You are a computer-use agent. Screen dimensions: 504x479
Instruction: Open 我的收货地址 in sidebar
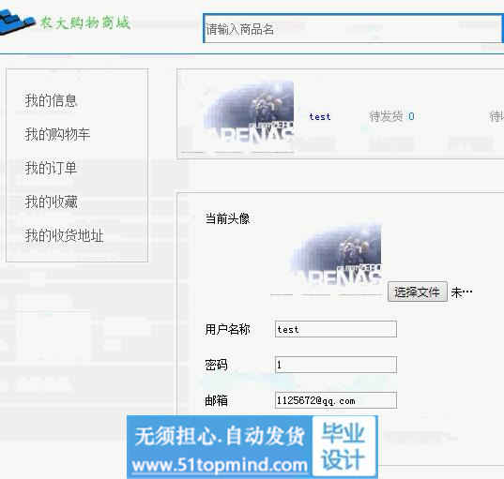click(64, 235)
